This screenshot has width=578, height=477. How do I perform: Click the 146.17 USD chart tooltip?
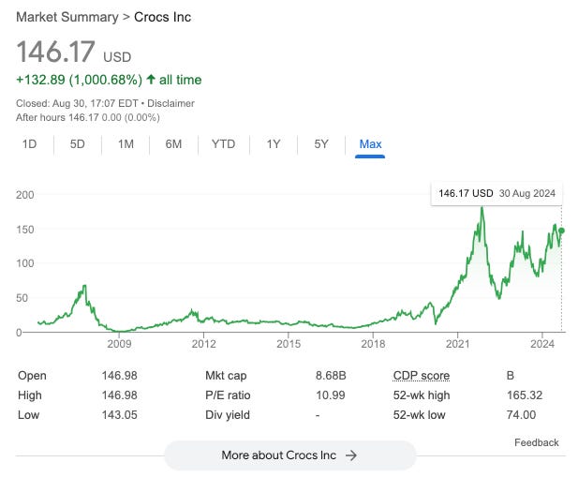point(496,193)
